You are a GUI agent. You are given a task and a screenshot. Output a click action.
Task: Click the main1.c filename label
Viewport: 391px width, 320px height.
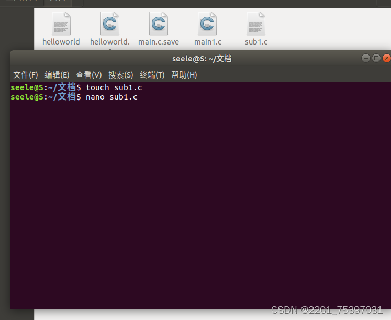[x=208, y=42]
